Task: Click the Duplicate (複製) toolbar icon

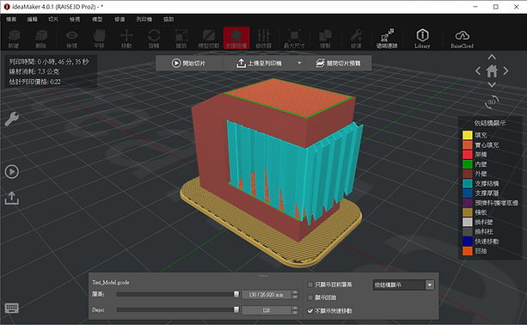Action: tap(325, 39)
